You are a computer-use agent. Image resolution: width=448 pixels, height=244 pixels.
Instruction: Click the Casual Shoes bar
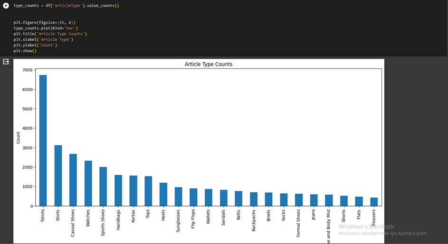73,180
